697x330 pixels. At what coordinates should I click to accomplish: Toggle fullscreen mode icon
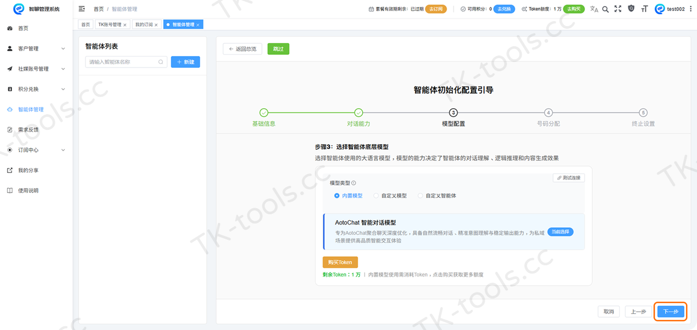coord(617,9)
